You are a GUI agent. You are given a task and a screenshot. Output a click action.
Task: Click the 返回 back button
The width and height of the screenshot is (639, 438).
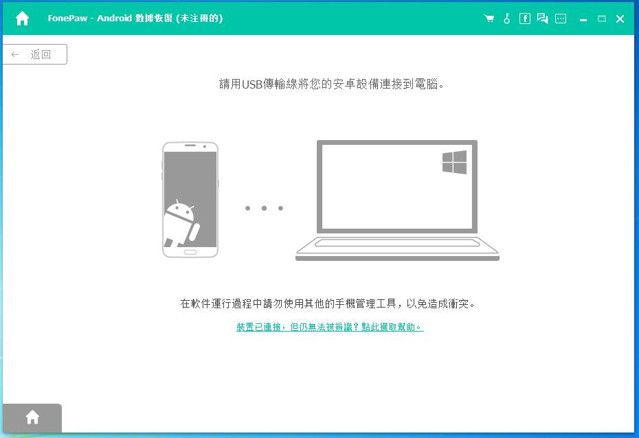click(34, 54)
